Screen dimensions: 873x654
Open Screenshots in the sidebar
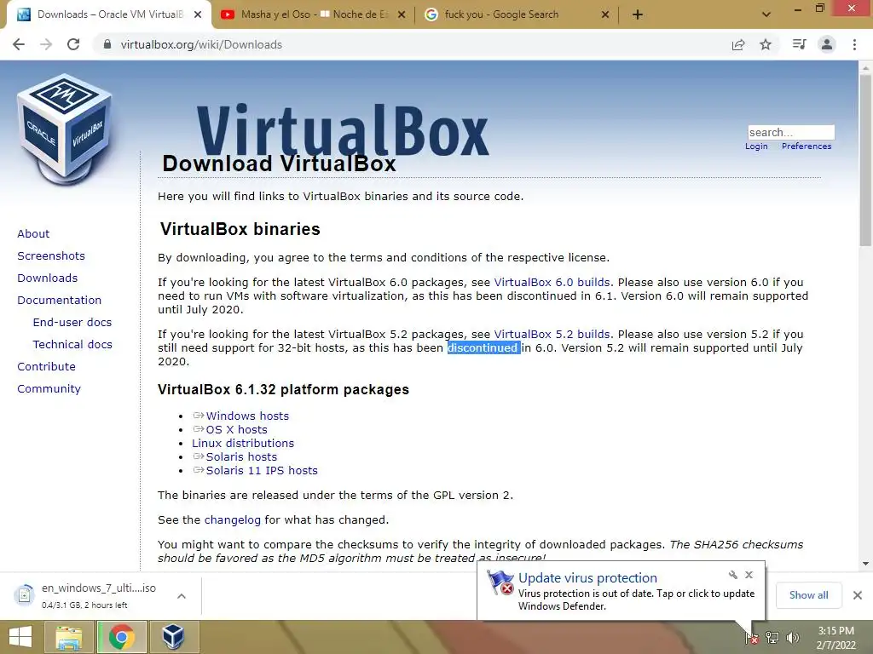tap(51, 255)
